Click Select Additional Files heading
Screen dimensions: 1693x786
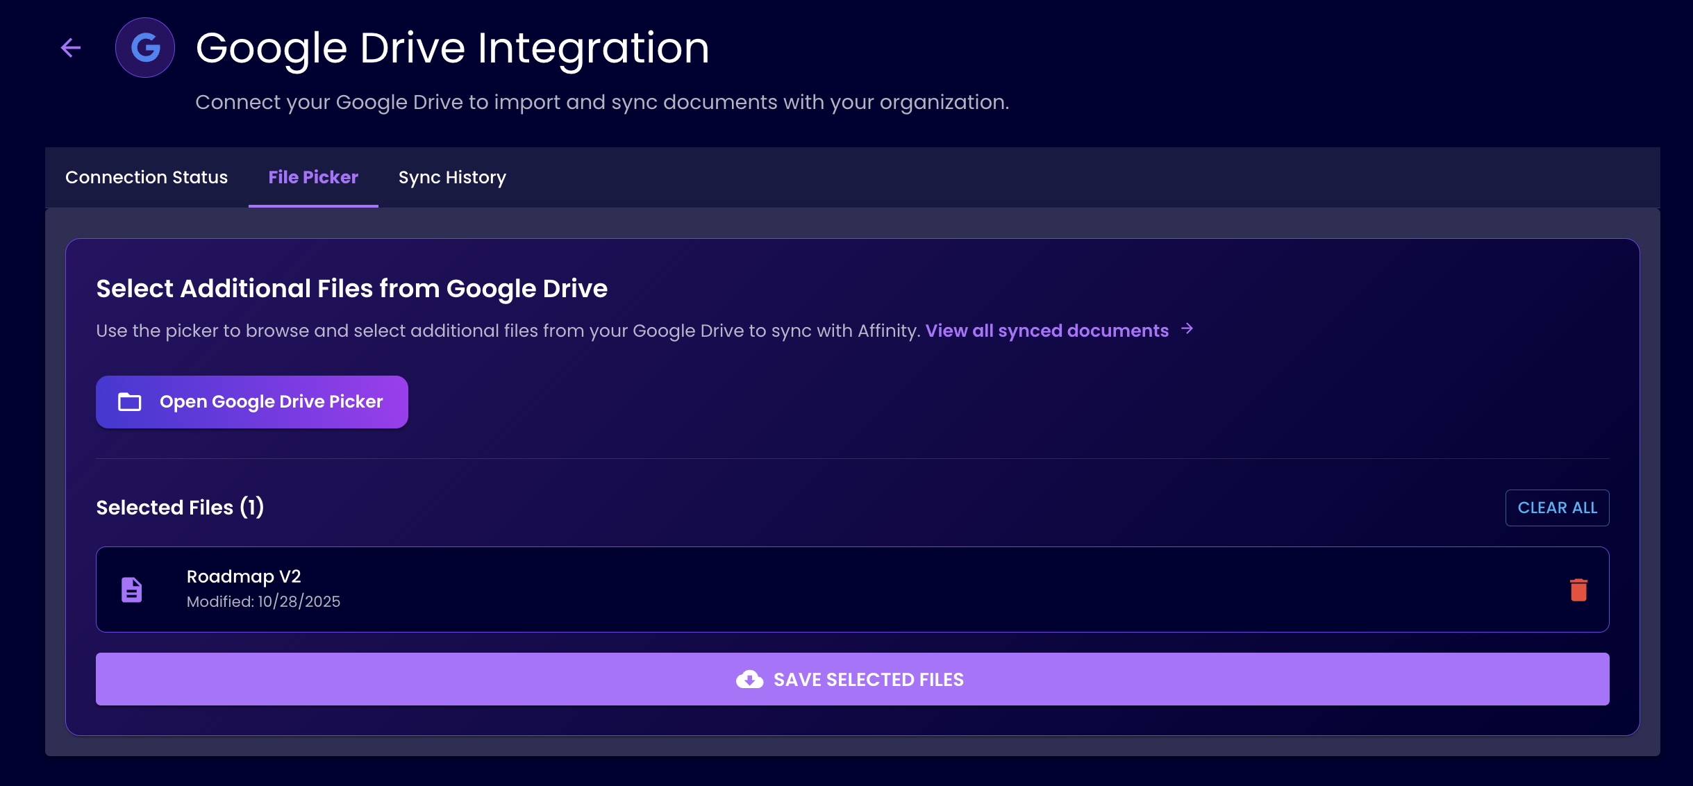(351, 288)
